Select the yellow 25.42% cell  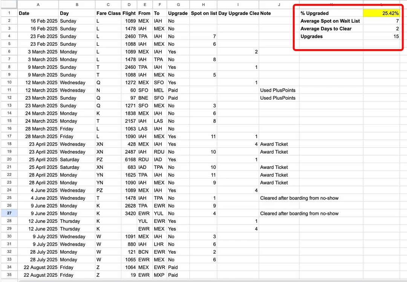tap(381, 13)
